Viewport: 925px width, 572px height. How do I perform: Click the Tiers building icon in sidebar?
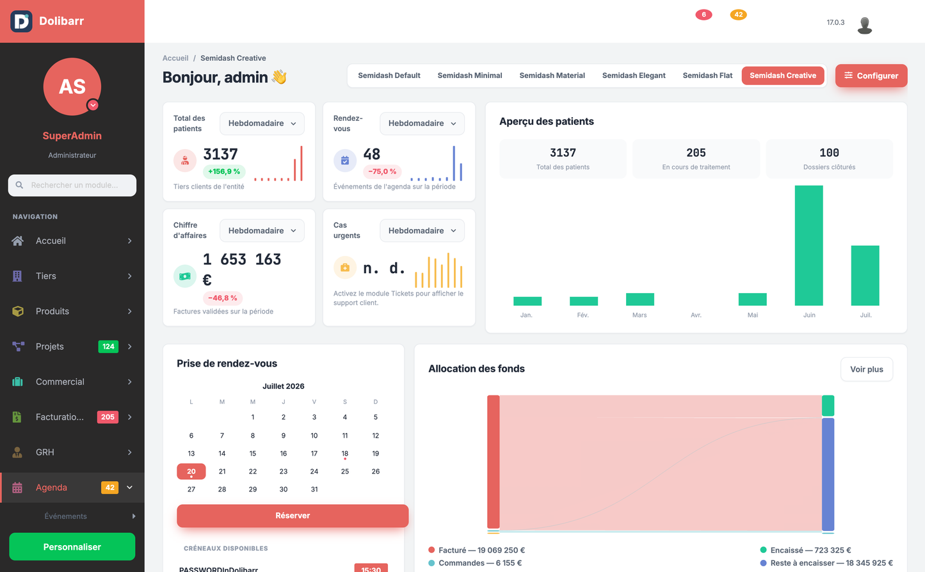click(18, 276)
